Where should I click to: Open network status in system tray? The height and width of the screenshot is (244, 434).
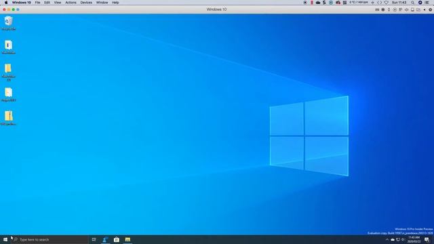pos(398,239)
